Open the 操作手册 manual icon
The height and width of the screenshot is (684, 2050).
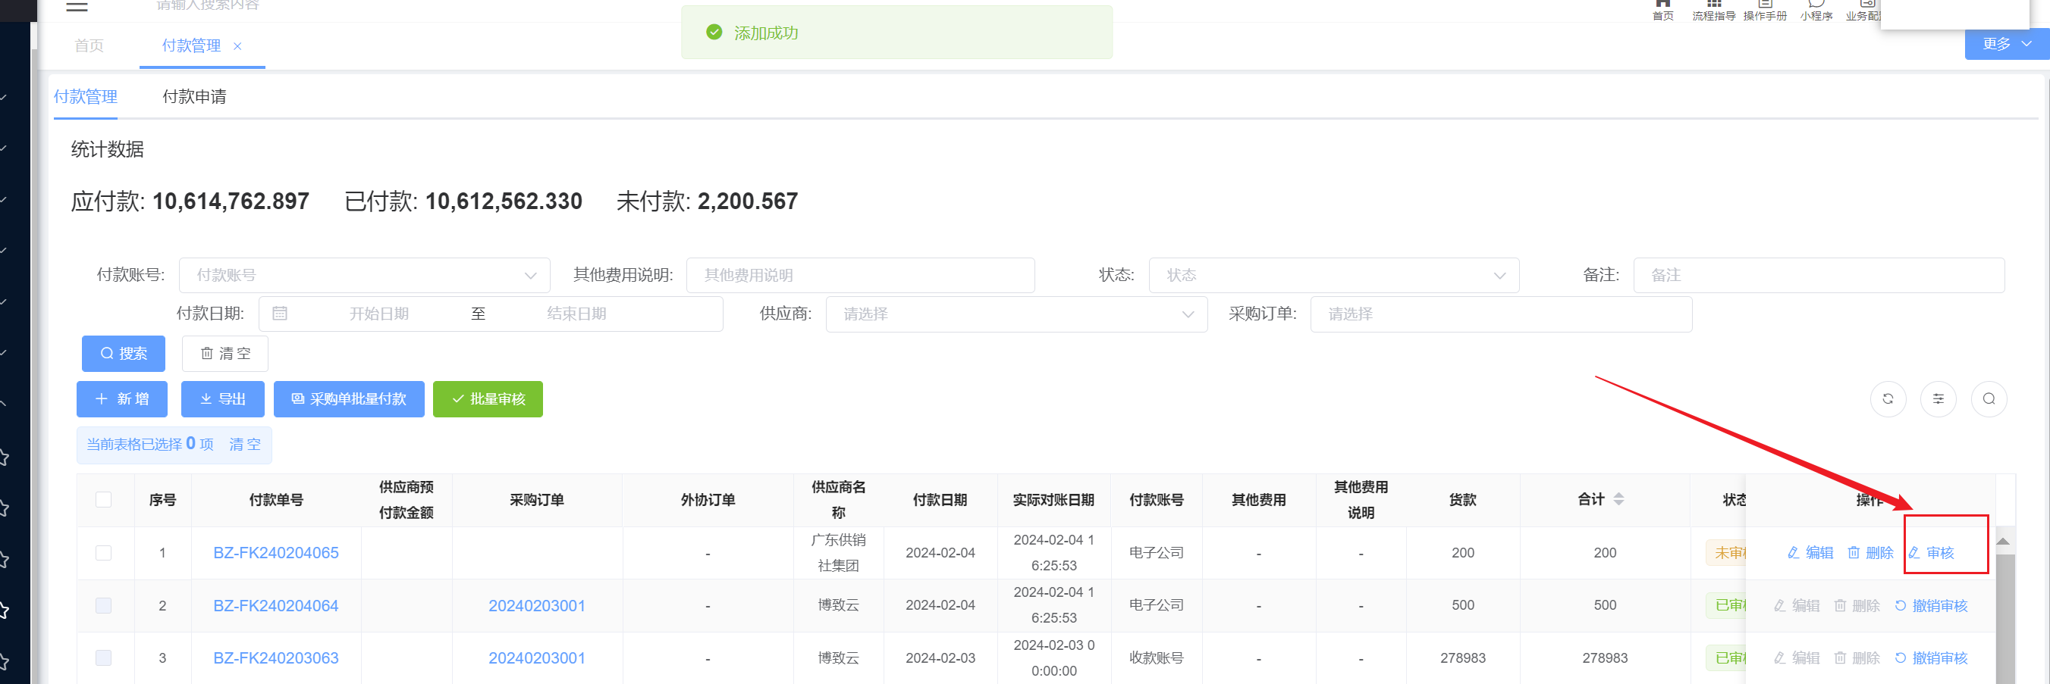(1764, 11)
